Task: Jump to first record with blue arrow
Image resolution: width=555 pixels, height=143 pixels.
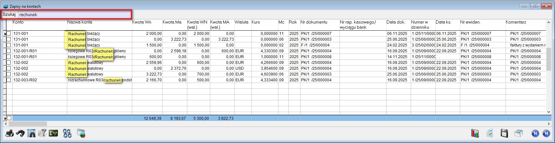Action: coord(535,133)
